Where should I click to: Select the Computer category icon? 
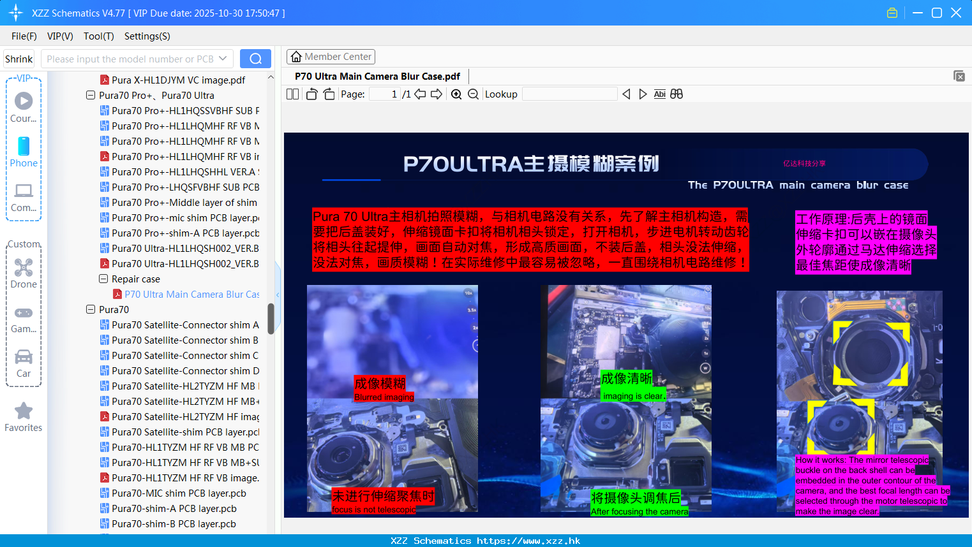click(x=24, y=197)
